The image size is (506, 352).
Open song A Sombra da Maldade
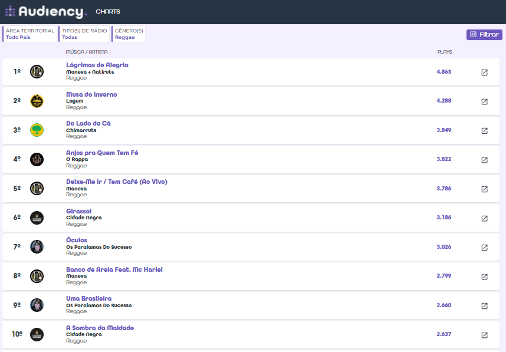(100, 328)
